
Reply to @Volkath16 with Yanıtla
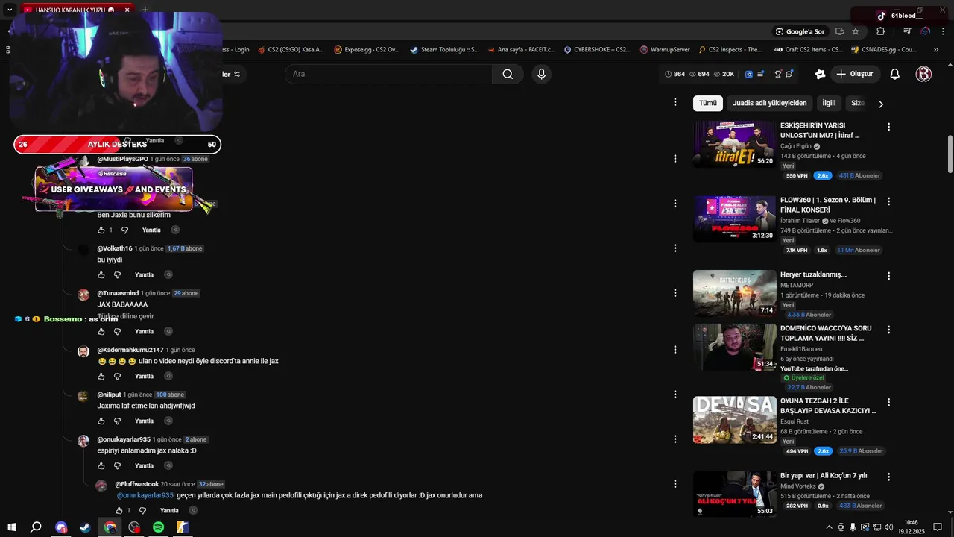(x=144, y=275)
